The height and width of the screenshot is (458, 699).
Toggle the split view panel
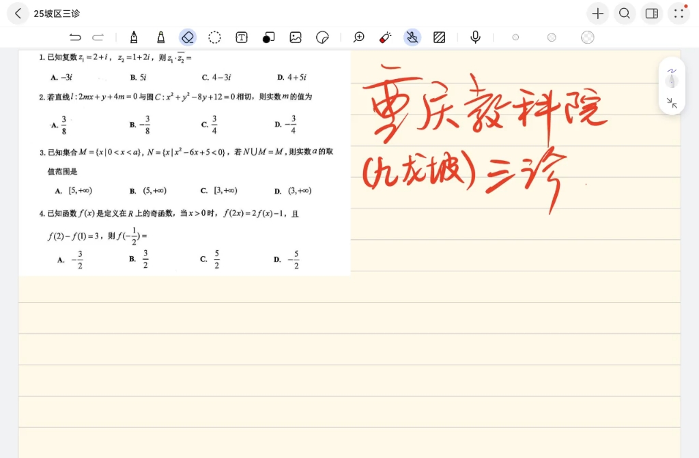[x=652, y=14]
